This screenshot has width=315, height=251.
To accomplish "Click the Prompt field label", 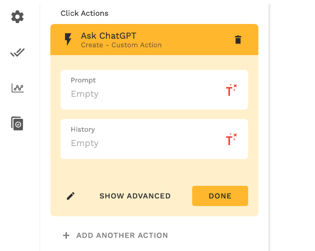I will (x=83, y=80).
